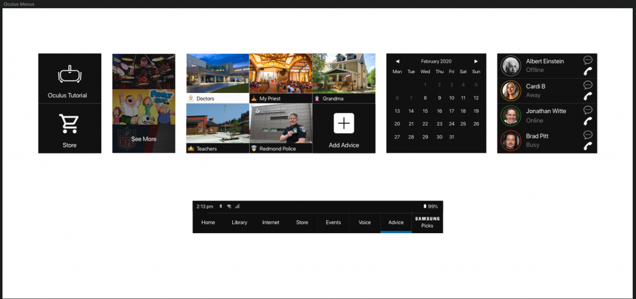The width and height of the screenshot is (636, 299).
Task: Click Cardi B's Away status
Action: point(534,95)
